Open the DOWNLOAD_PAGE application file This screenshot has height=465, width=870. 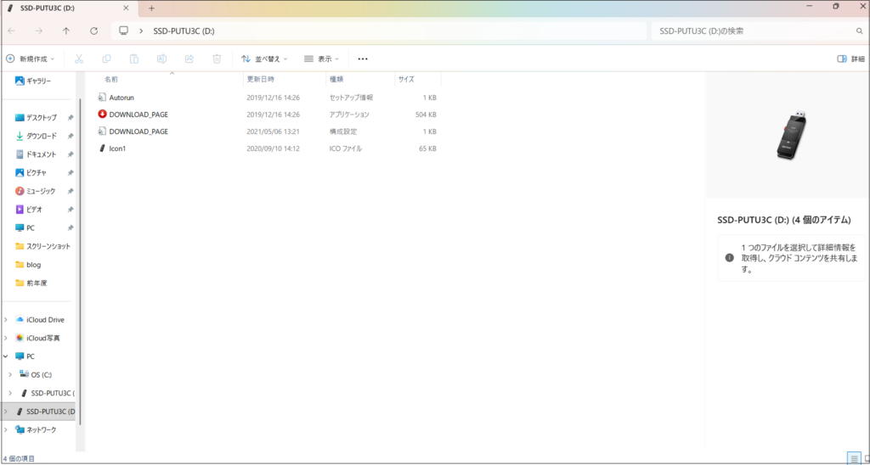point(138,114)
